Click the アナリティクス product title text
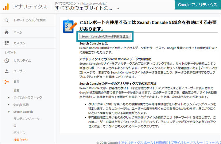The height and width of the screenshot is (144, 221). [x=30, y=7]
